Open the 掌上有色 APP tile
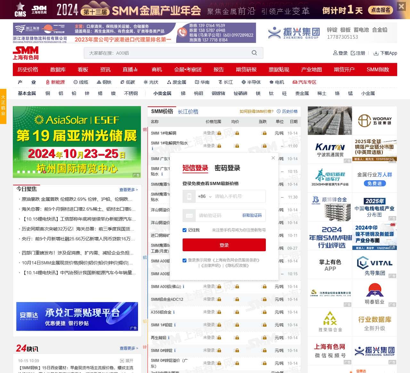Viewport: 410px width, 373px height. (x=330, y=264)
